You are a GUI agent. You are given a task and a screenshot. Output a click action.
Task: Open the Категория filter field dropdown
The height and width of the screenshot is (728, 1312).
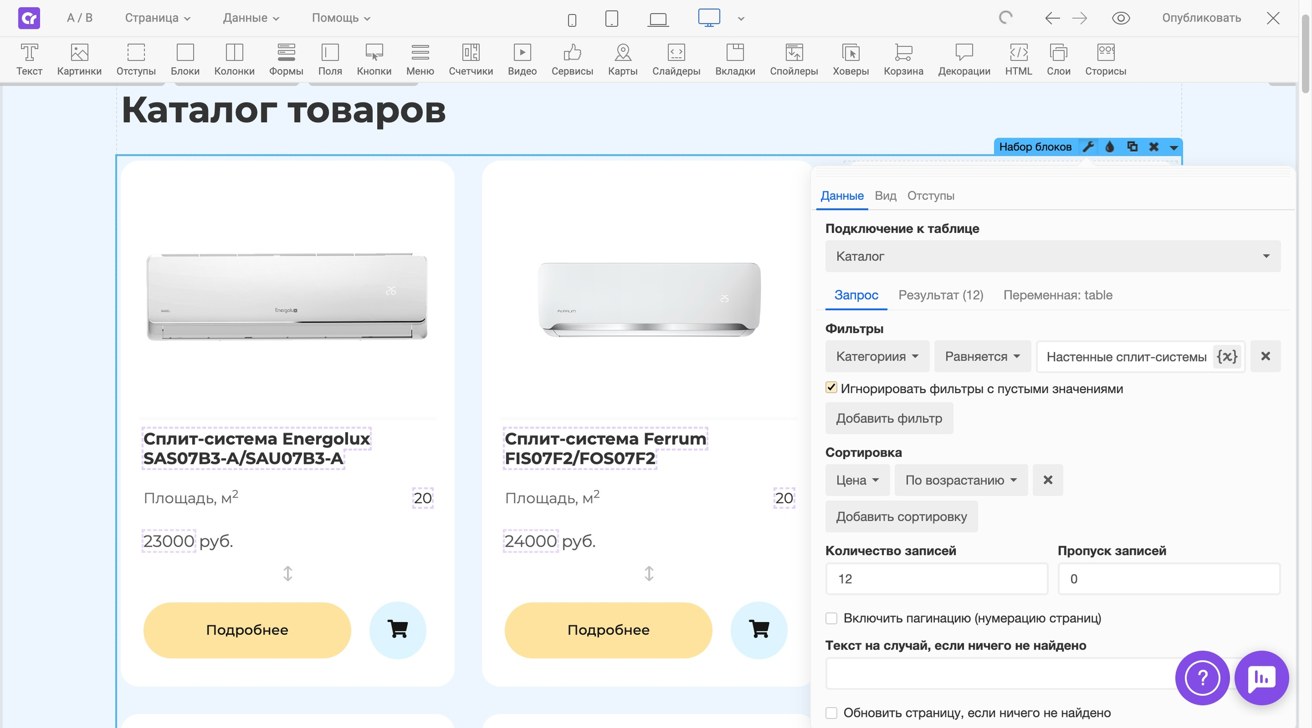pyautogui.click(x=877, y=356)
